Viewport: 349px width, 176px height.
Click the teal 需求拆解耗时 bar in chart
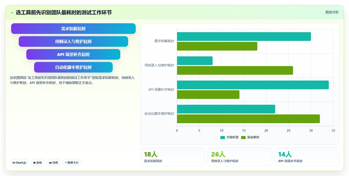pos(244,37)
